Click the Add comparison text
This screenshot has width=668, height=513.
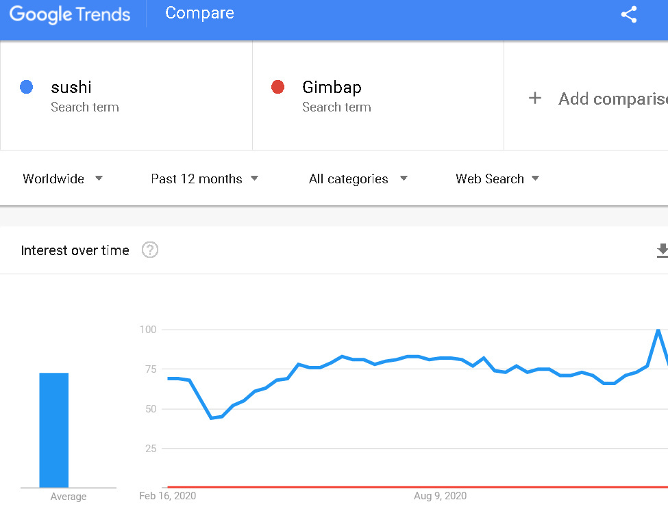pyautogui.click(x=612, y=99)
